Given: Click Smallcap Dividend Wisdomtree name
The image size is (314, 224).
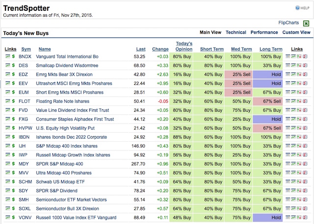Looking at the screenshot, I should 67,66.
